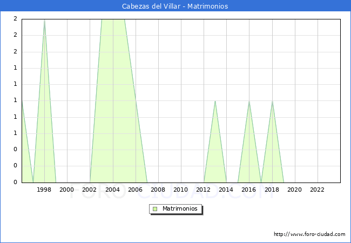Click the 2022 x-axis label
351x243 pixels.
click(317, 190)
